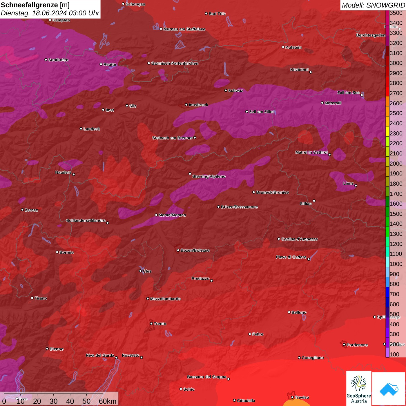Click the 'Predazzo' map label

200,278
